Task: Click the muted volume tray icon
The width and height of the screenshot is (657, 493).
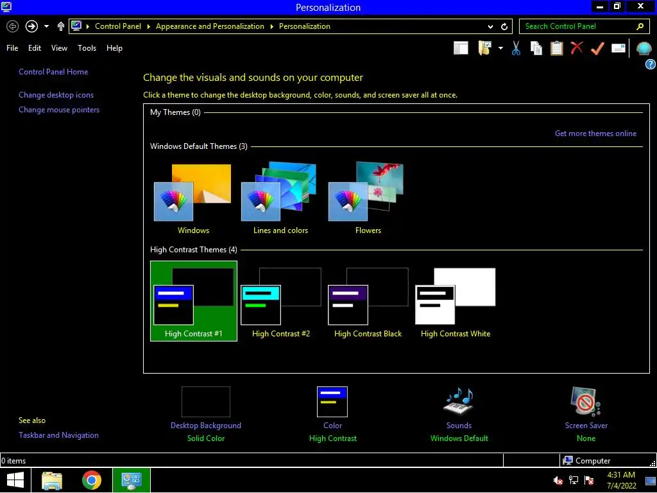Action: [x=558, y=480]
